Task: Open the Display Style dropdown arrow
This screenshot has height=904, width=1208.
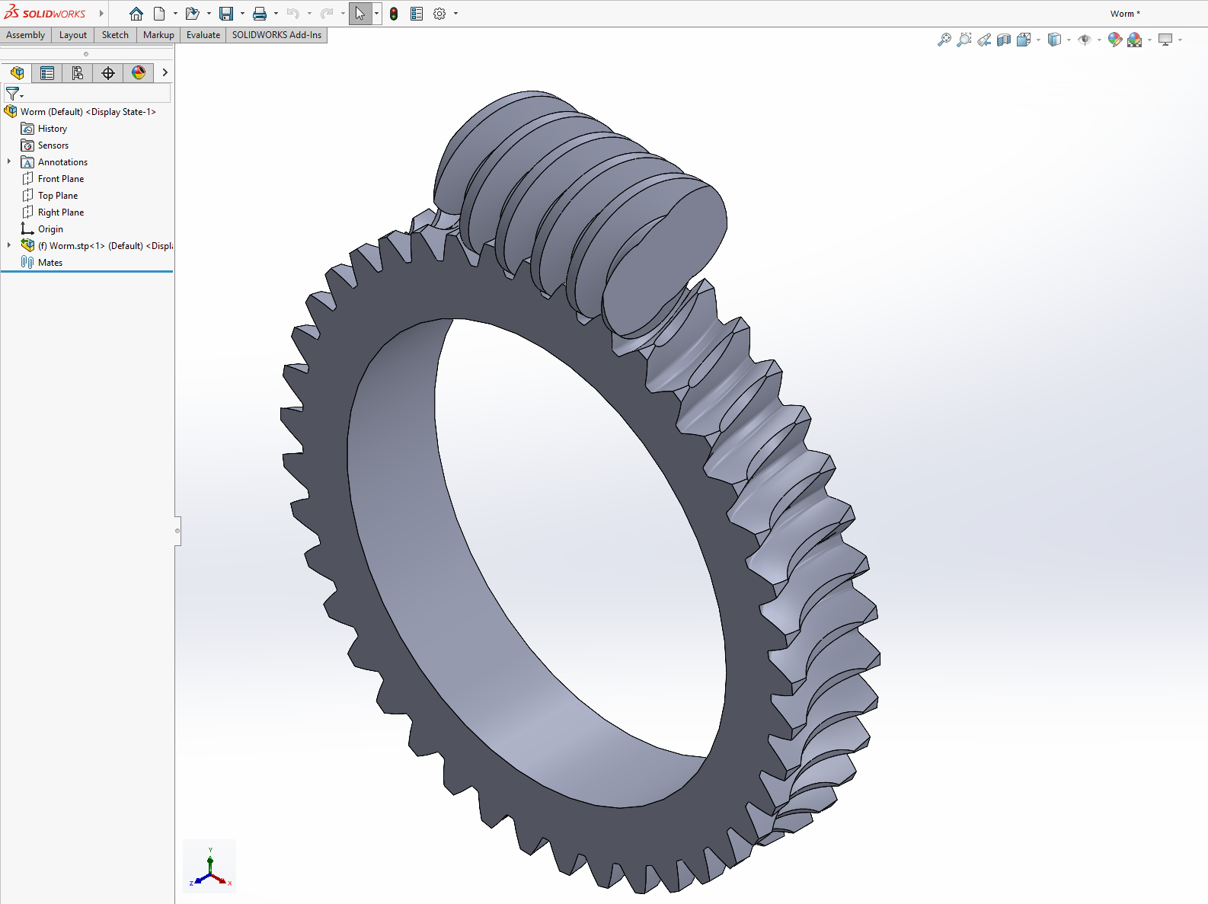Action: pyautogui.click(x=1069, y=40)
